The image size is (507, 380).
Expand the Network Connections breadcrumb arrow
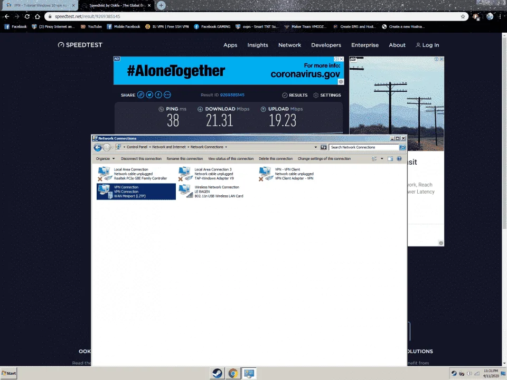226,147
